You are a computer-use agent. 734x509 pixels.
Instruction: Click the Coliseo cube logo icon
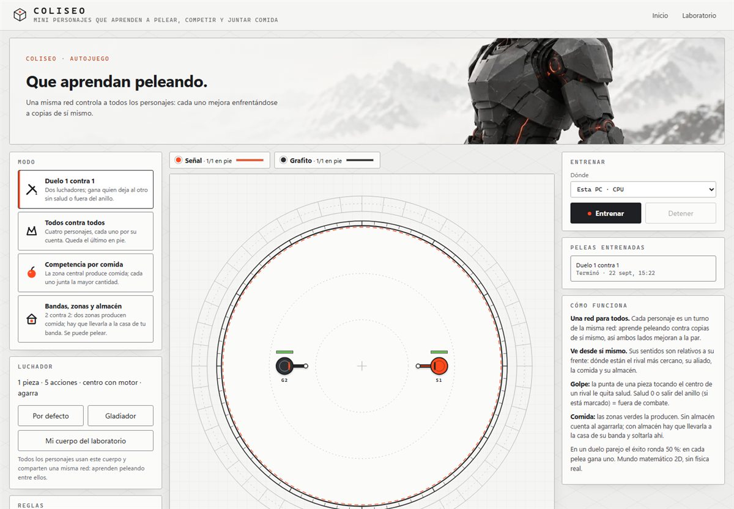point(20,15)
